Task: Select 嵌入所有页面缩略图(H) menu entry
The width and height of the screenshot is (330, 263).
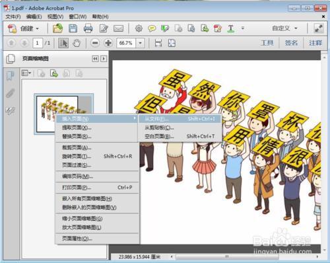Action: 97,198
